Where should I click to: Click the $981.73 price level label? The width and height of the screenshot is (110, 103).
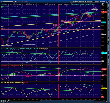pos(64,21)
